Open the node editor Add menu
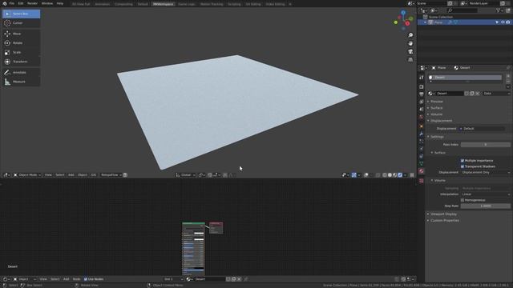The height and width of the screenshot is (288, 513). coord(66,279)
